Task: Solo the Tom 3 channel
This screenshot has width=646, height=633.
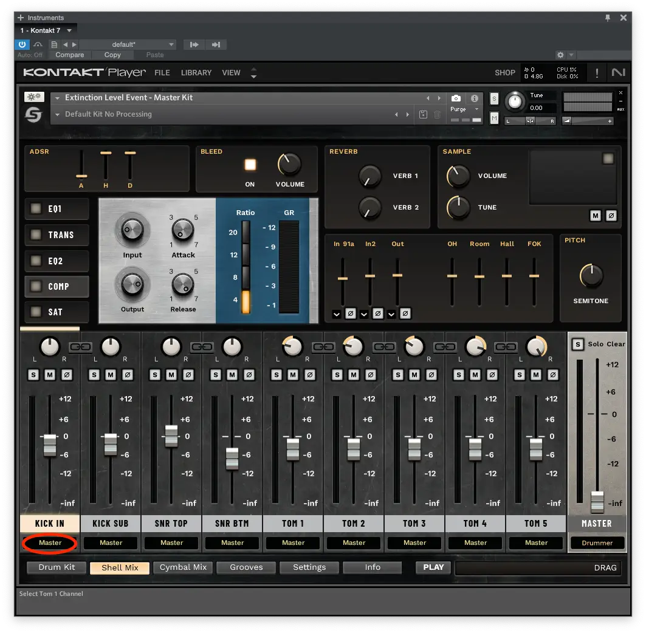Action: point(398,375)
